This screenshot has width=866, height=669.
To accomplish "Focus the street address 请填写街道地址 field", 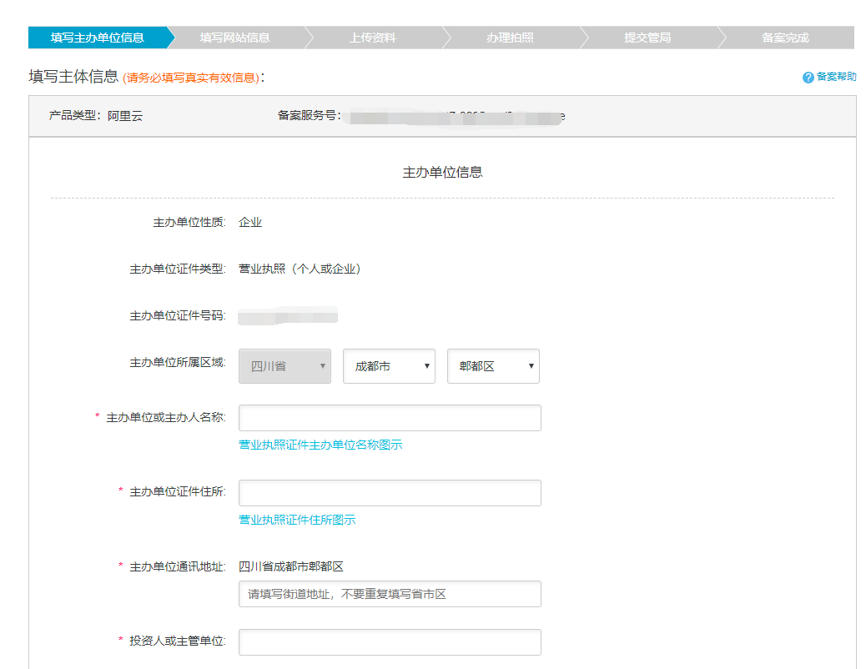I will point(390,594).
